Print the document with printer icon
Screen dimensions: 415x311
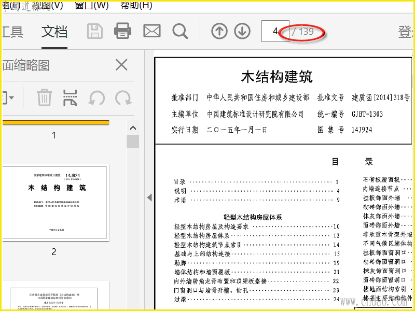pyautogui.click(x=122, y=31)
